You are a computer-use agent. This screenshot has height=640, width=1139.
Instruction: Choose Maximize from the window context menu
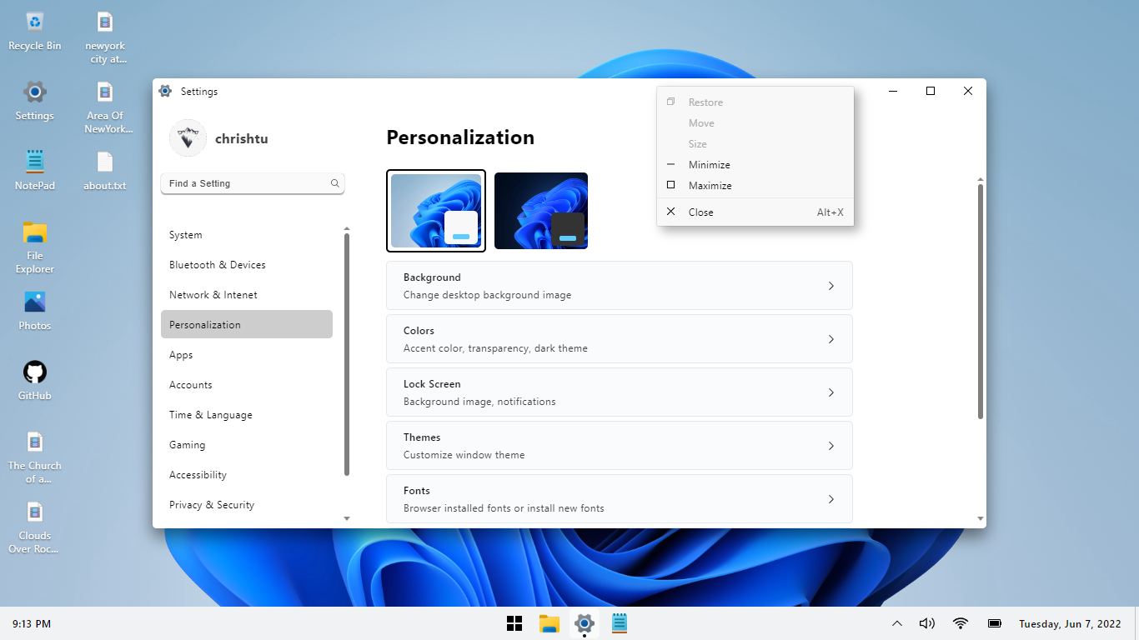pyautogui.click(x=710, y=186)
